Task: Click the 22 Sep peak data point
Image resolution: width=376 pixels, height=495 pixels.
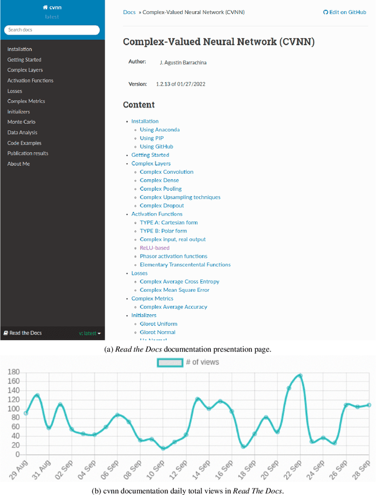Action: tap(300, 375)
